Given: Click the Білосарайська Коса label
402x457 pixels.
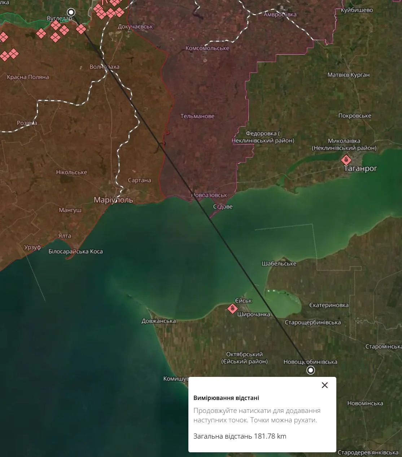Looking at the screenshot, I should tap(75, 251).
